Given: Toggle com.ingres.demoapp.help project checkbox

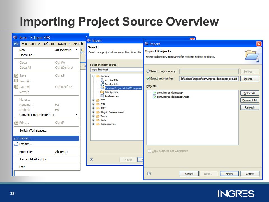Looking at the screenshot, I should click(154, 97).
